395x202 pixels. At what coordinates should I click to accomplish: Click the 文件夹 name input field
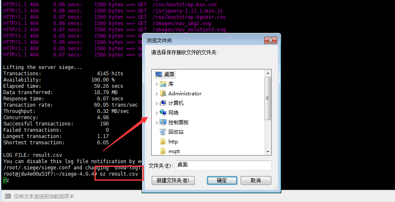coord(224,165)
